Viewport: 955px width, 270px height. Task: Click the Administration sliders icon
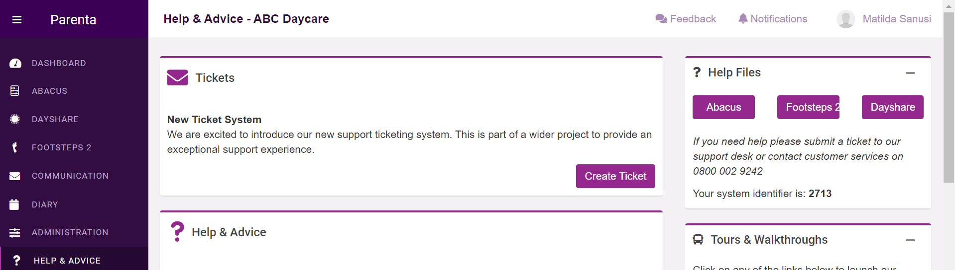tap(15, 233)
